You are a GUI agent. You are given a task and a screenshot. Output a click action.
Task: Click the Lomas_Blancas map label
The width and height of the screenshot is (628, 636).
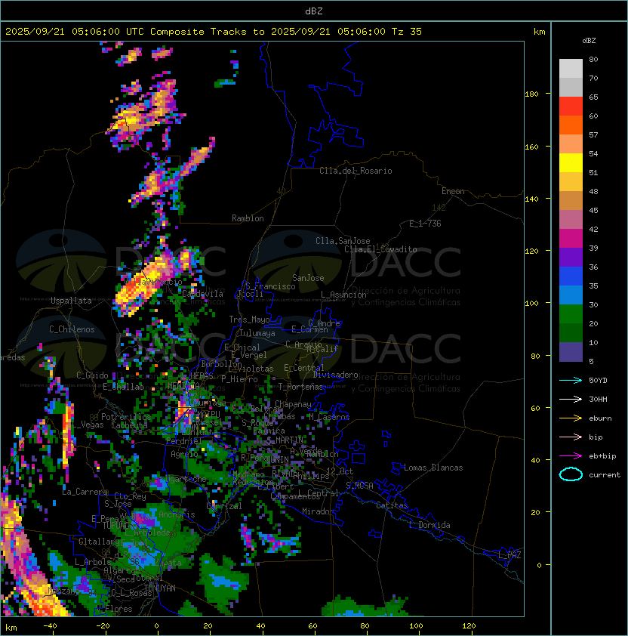433,468
